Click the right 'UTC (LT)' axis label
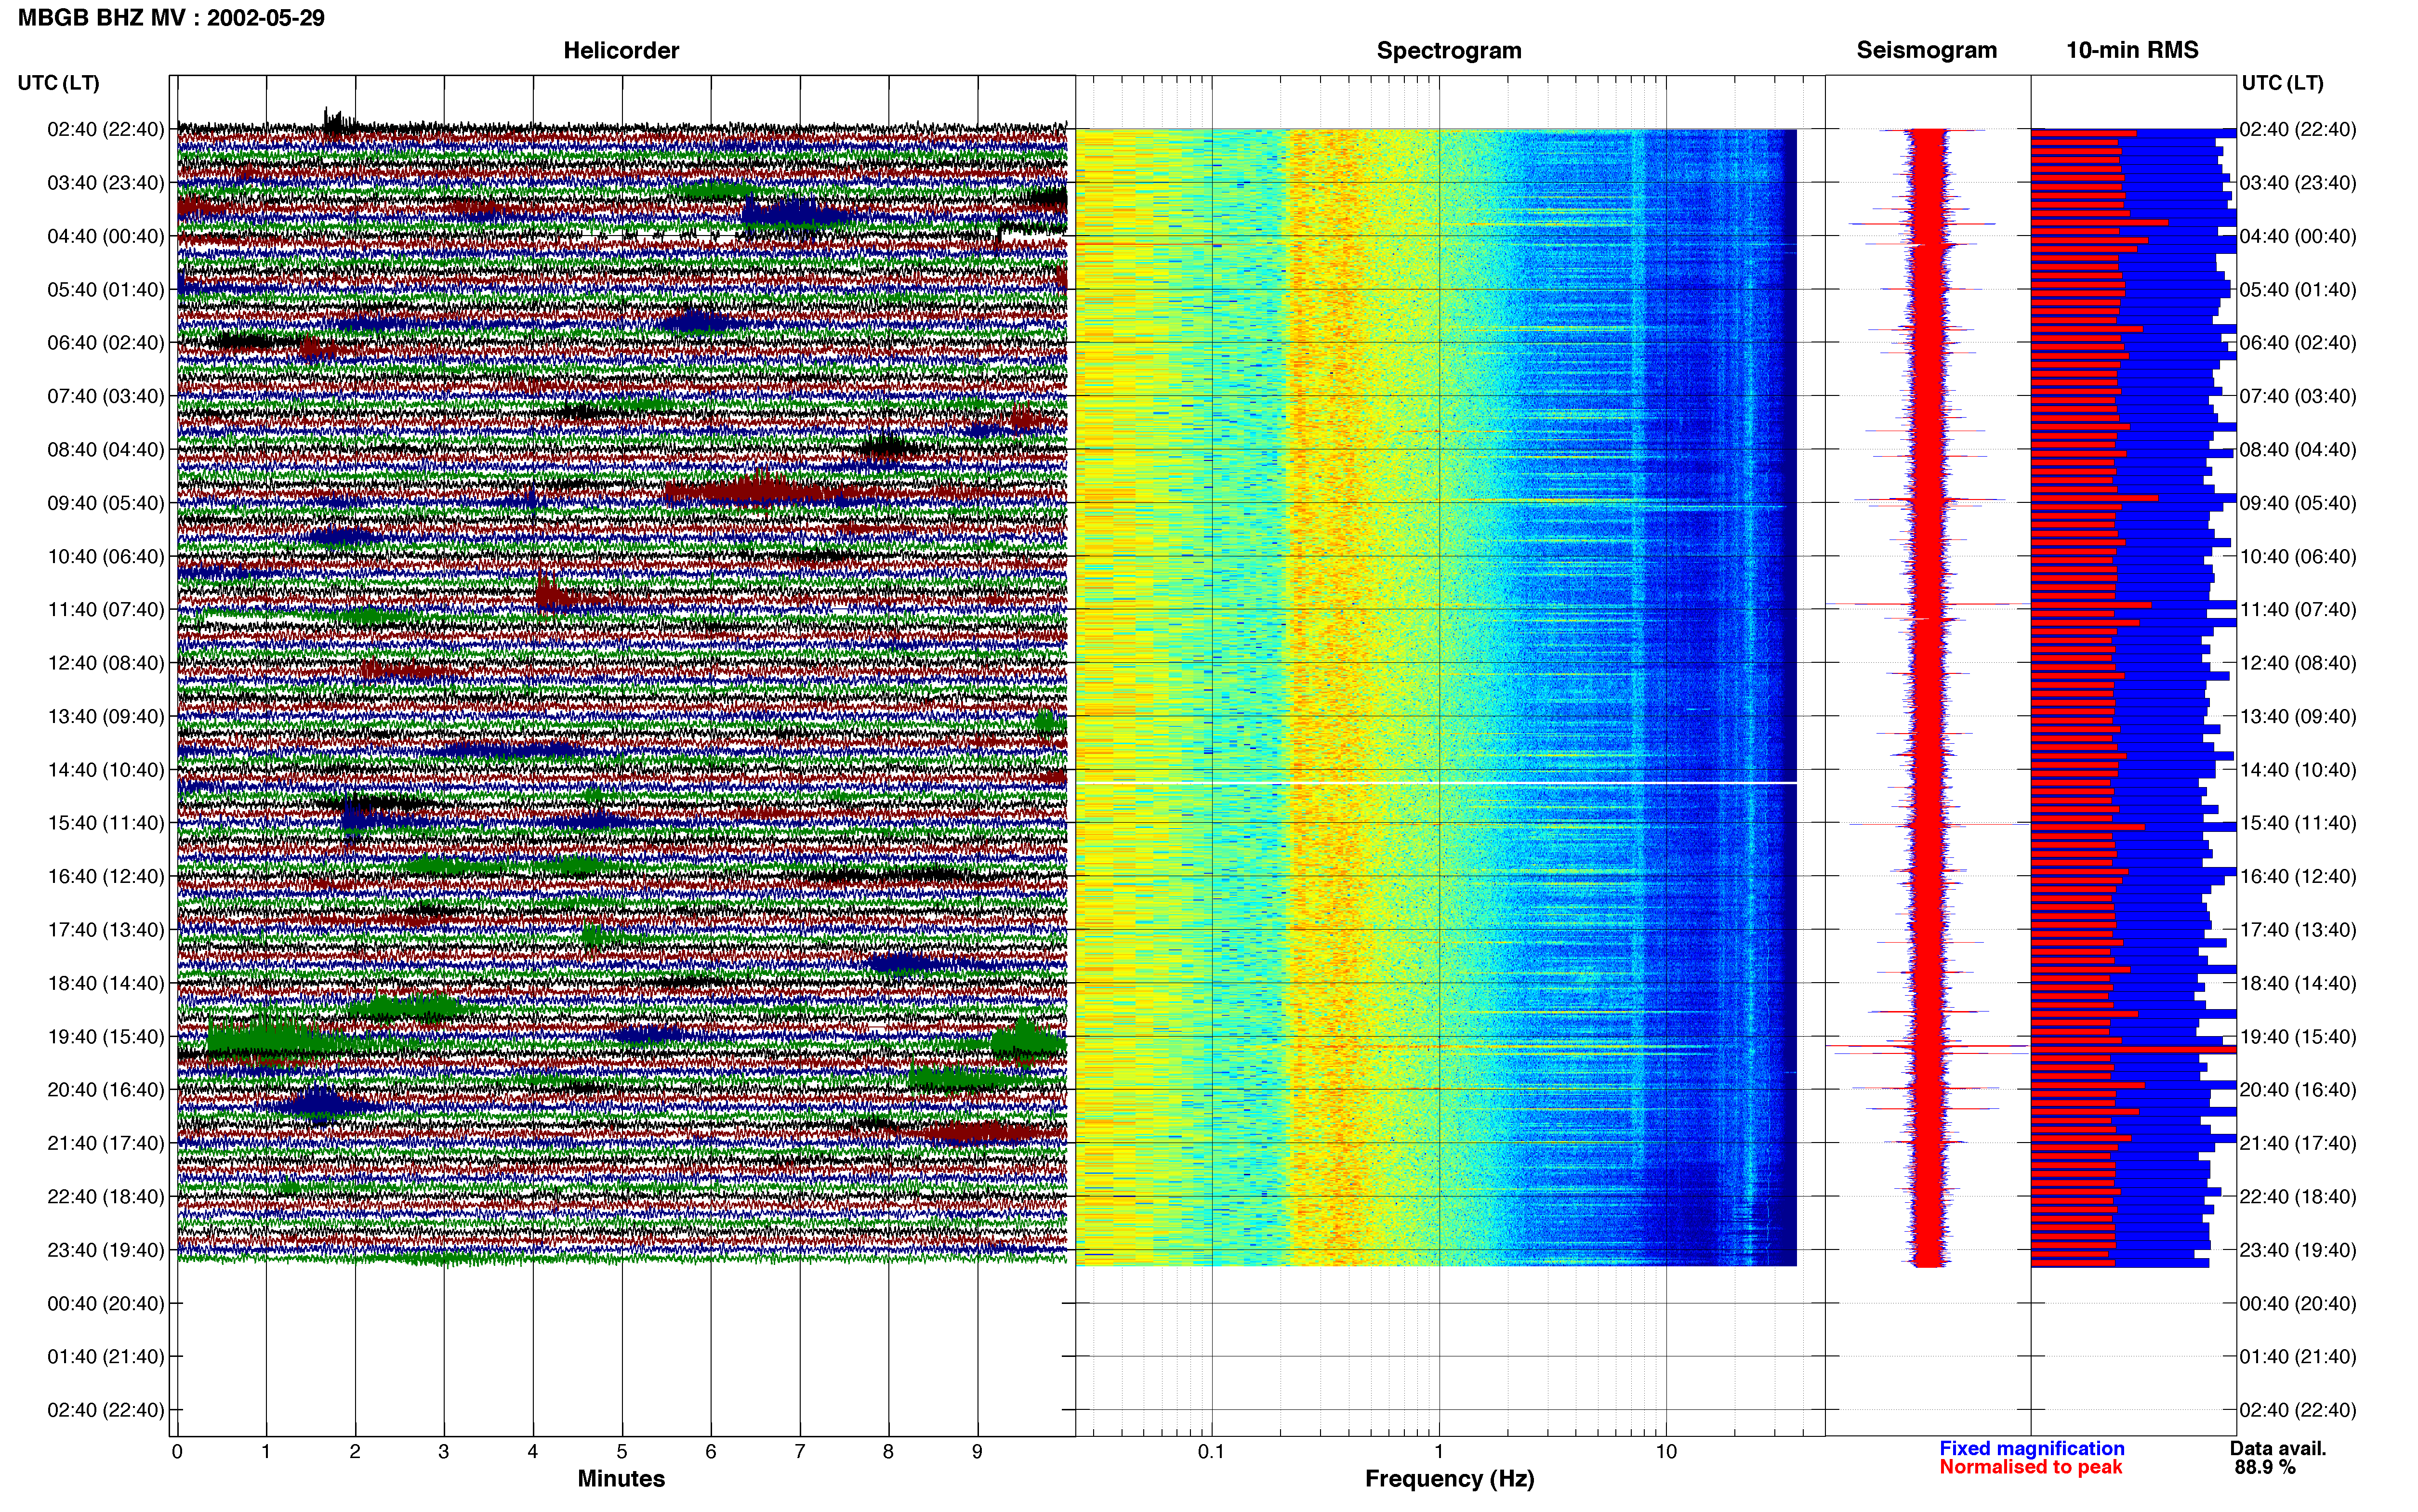This screenshot has width=2418, height=1512. tap(2282, 83)
